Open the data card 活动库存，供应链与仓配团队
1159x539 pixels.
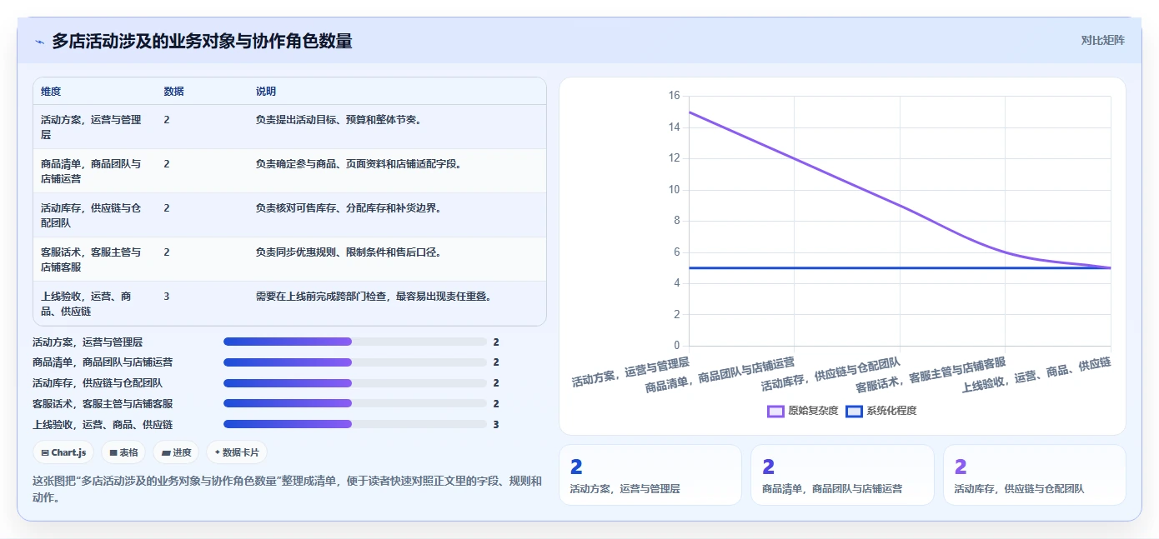click(1034, 475)
